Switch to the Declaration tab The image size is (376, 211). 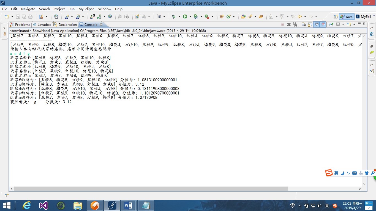click(65, 24)
